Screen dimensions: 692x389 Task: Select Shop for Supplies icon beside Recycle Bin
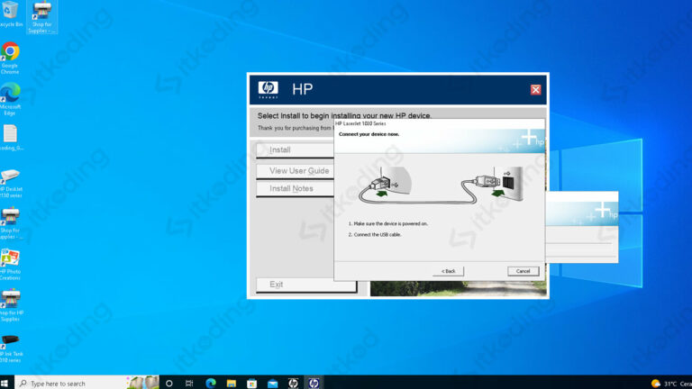point(42,17)
